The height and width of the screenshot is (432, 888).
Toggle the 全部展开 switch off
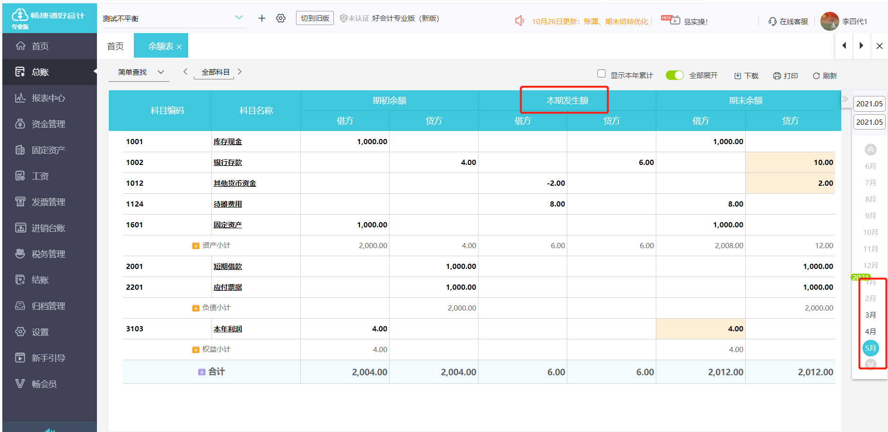pos(674,75)
